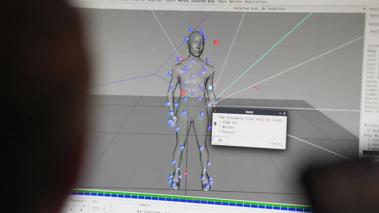The height and width of the screenshot is (213, 379).
Task: Click Cancel in the Query dialog
Action: (x=276, y=144)
